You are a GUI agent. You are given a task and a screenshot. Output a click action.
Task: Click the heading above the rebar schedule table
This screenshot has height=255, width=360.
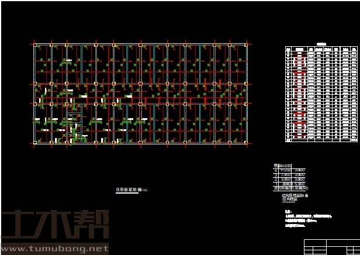321,43
